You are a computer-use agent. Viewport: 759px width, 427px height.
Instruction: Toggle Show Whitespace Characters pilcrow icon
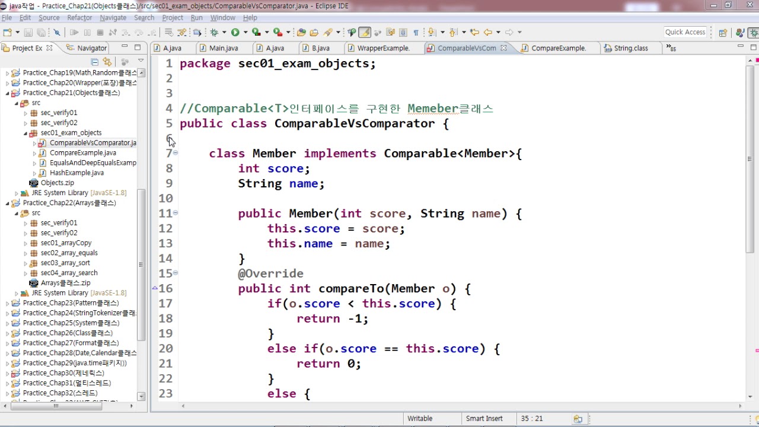[x=416, y=33]
